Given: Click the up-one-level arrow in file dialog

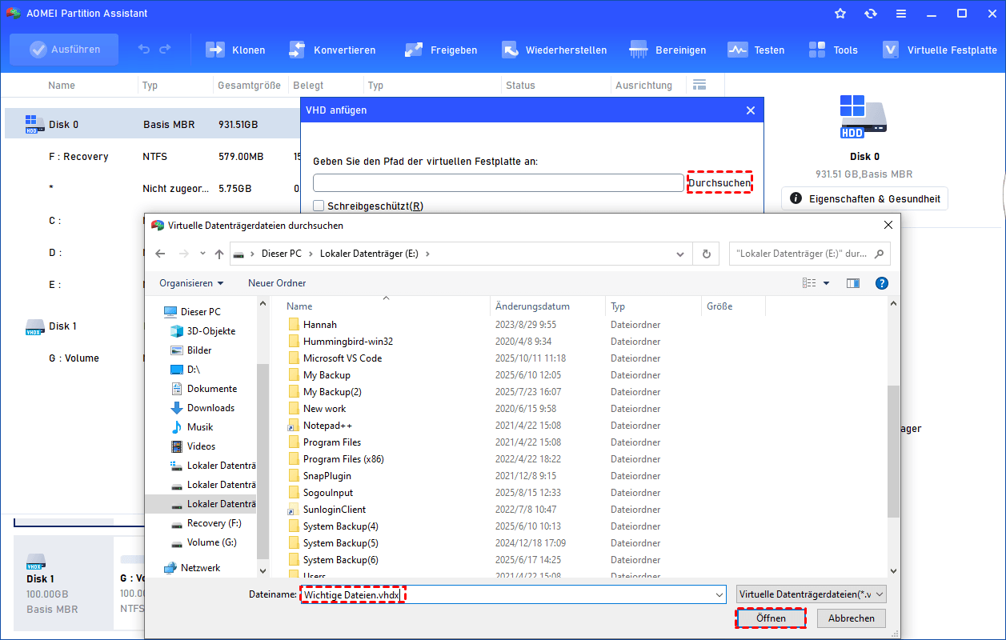Looking at the screenshot, I should [219, 254].
